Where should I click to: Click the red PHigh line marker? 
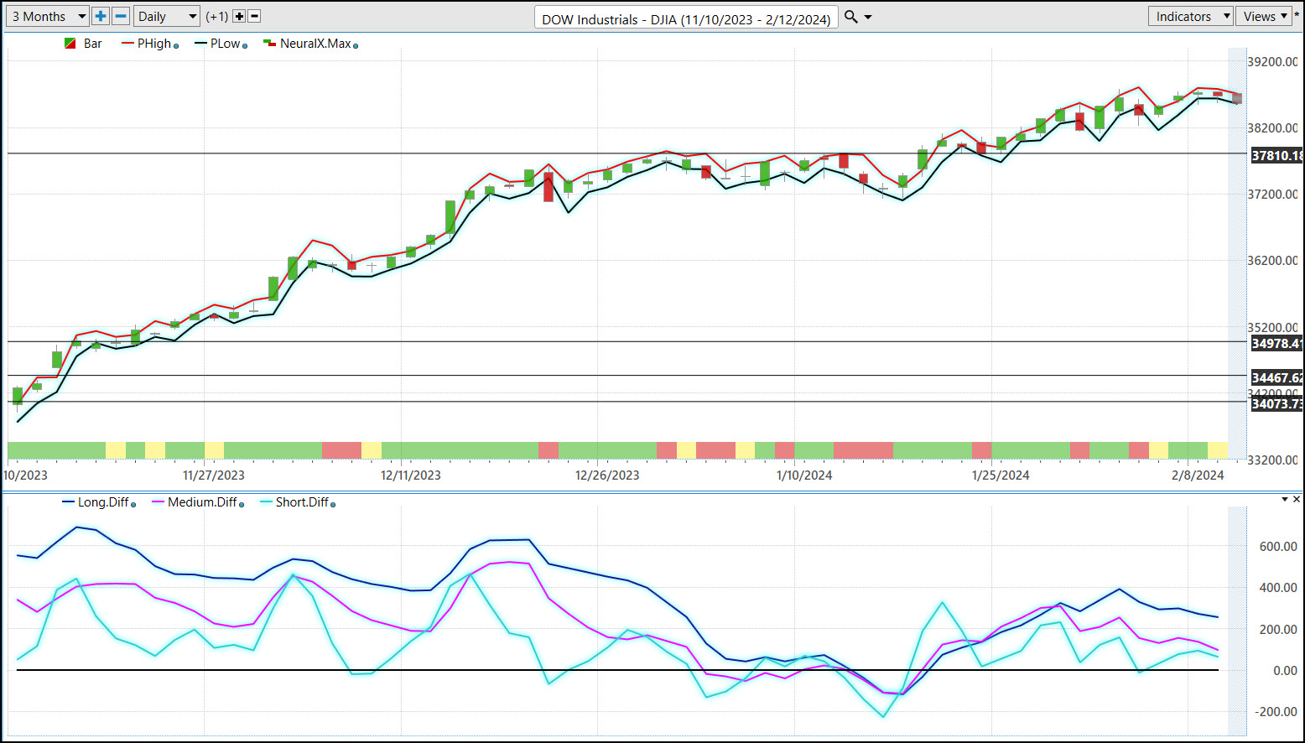tap(127, 44)
